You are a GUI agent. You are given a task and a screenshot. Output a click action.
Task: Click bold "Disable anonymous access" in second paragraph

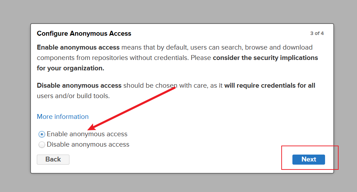click(79, 85)
